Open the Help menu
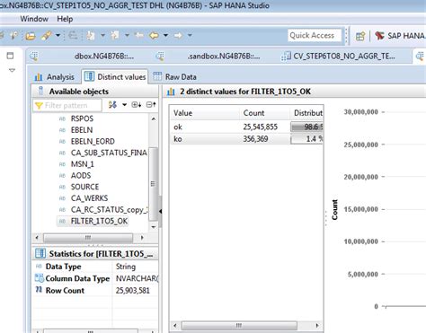Image resolution: width=426 pixels, height=333 pixels. [65, 19]
